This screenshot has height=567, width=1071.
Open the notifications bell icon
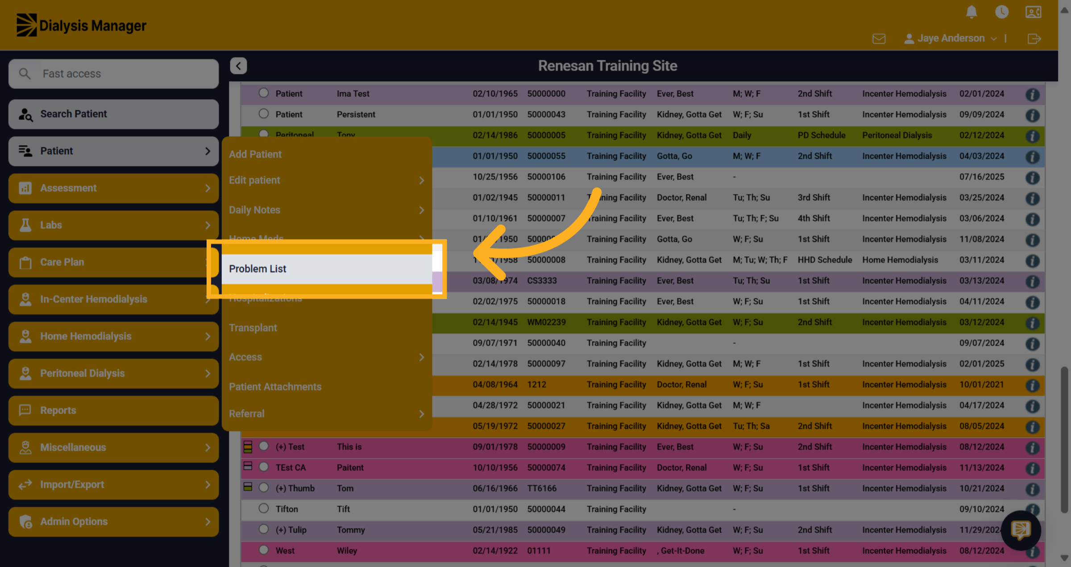point(971,12)
